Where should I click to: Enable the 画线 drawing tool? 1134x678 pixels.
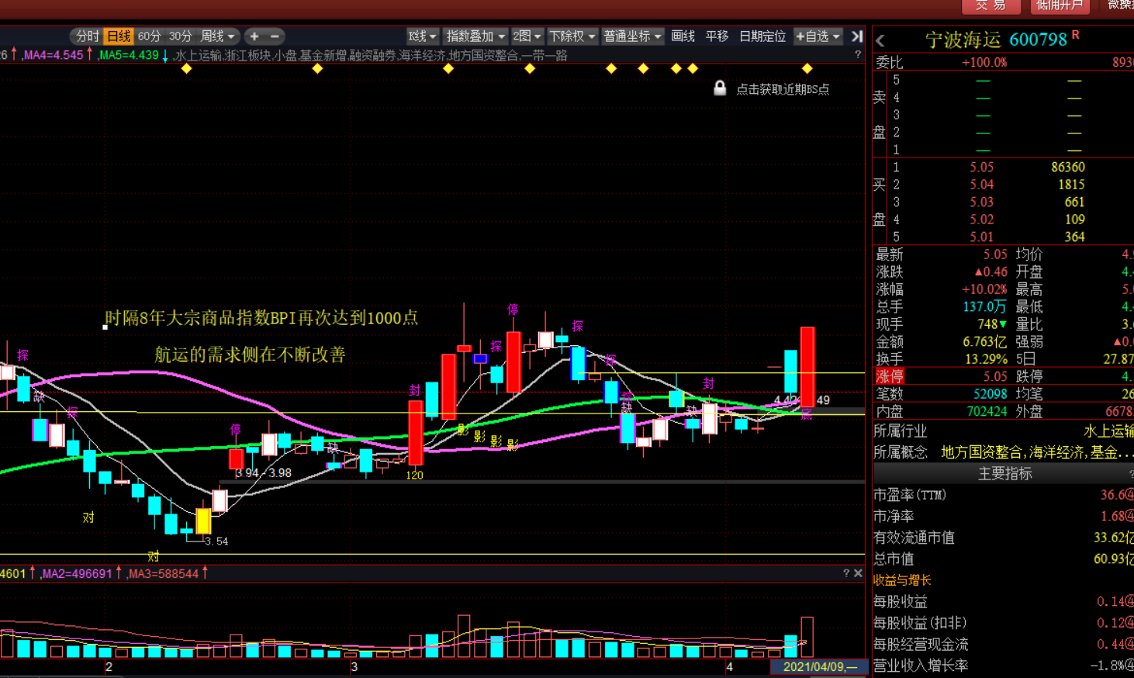(683, 36)
